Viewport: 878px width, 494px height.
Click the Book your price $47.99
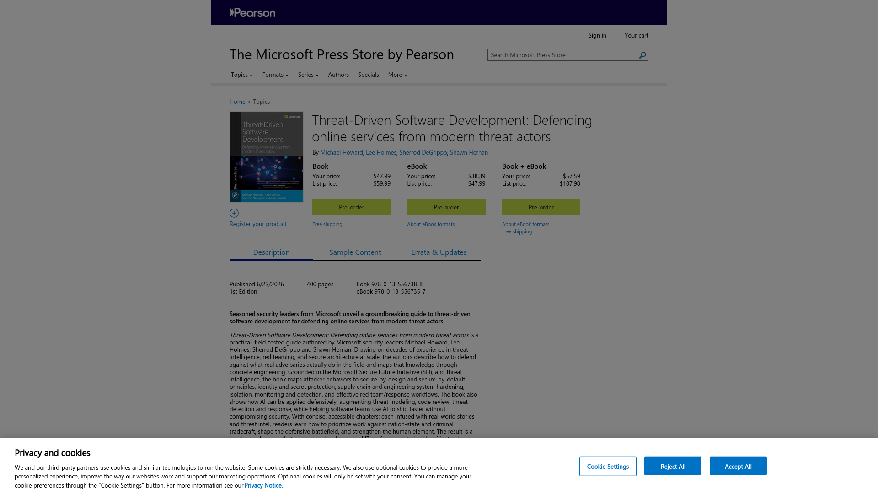382,176
